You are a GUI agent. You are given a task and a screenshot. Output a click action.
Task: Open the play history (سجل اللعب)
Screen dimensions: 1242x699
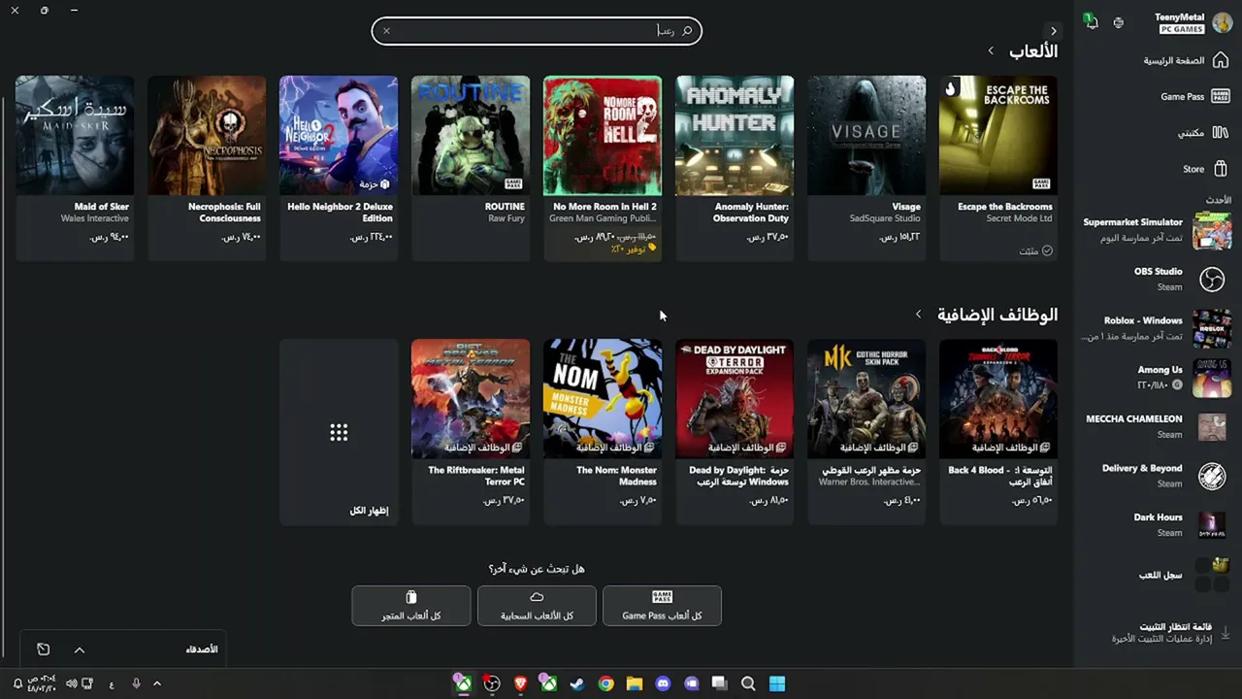click(1157, 575)
